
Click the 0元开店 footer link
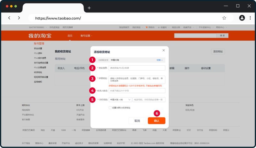click(x=80, y=110)
